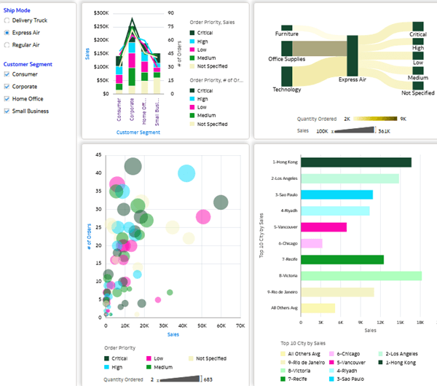Click 2-Los Angeles legend swatch
The height and width of the screenshot is (386, 437).
380,354
